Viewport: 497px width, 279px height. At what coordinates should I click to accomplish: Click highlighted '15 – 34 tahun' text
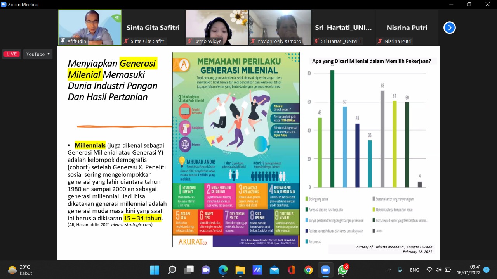tap(142, 218)
